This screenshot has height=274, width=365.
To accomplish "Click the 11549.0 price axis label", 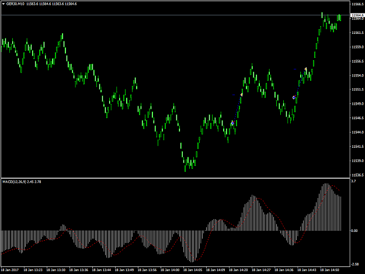I will 357,104.
